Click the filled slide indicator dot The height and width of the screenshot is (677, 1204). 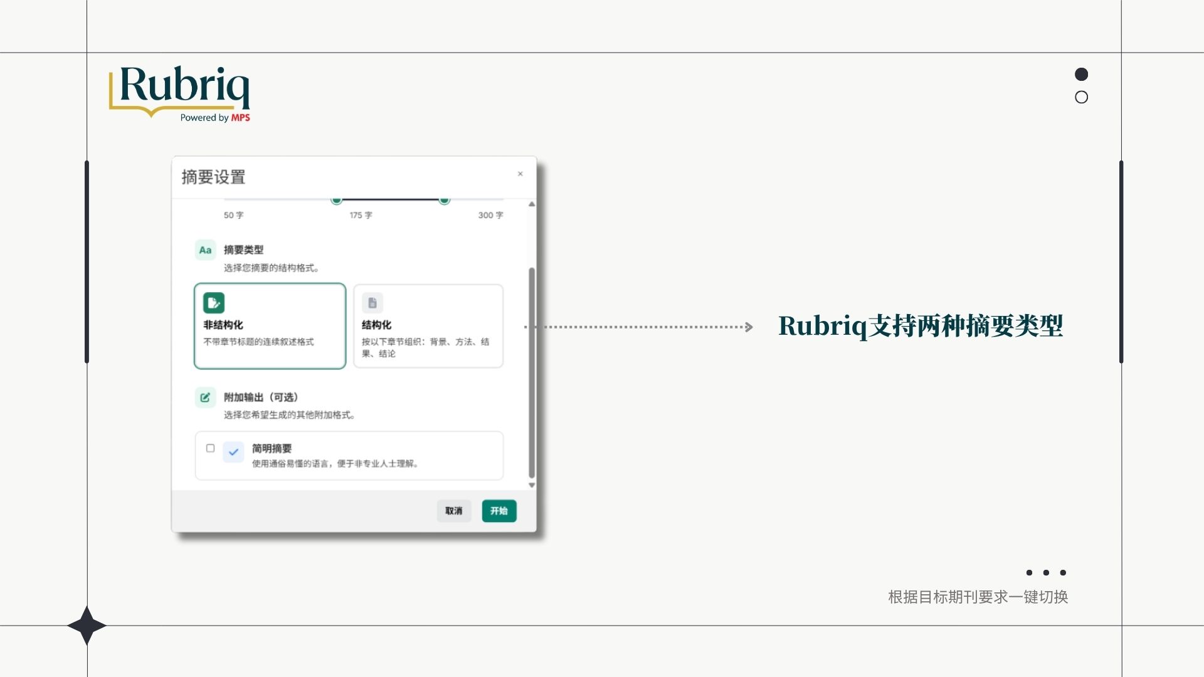tap(1081, 75)
